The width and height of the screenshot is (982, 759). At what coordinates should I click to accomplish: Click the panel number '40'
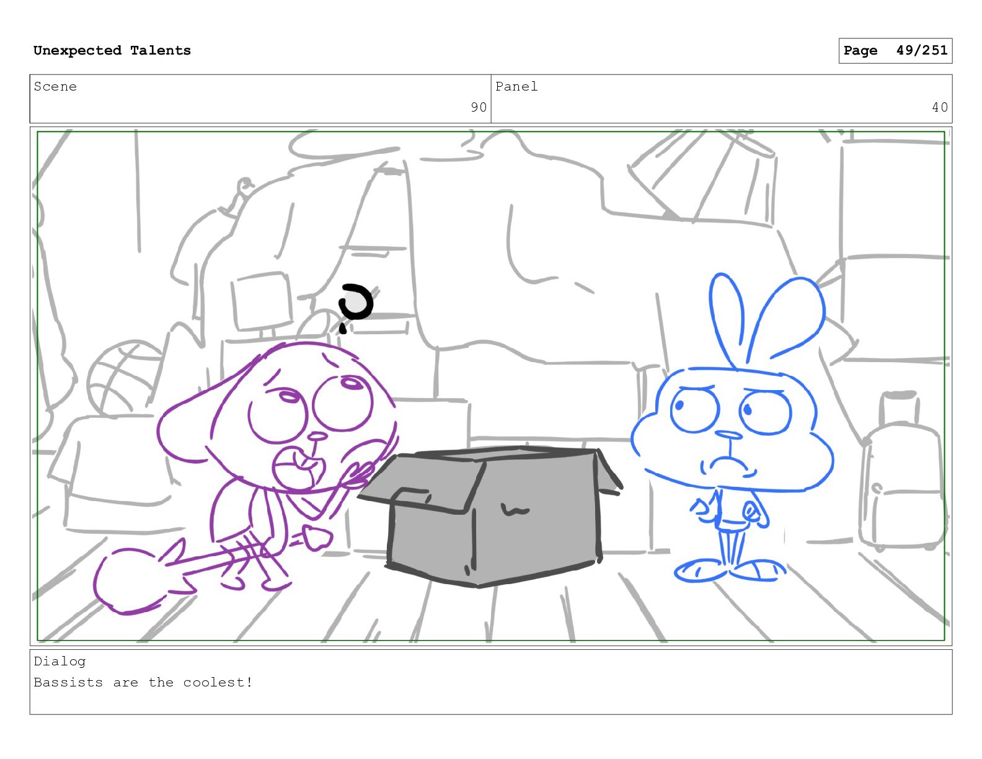940,107
